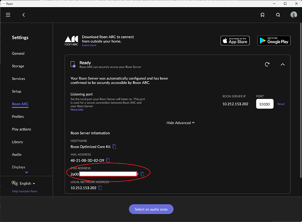Copy the local network address

(x=100, y=188)
